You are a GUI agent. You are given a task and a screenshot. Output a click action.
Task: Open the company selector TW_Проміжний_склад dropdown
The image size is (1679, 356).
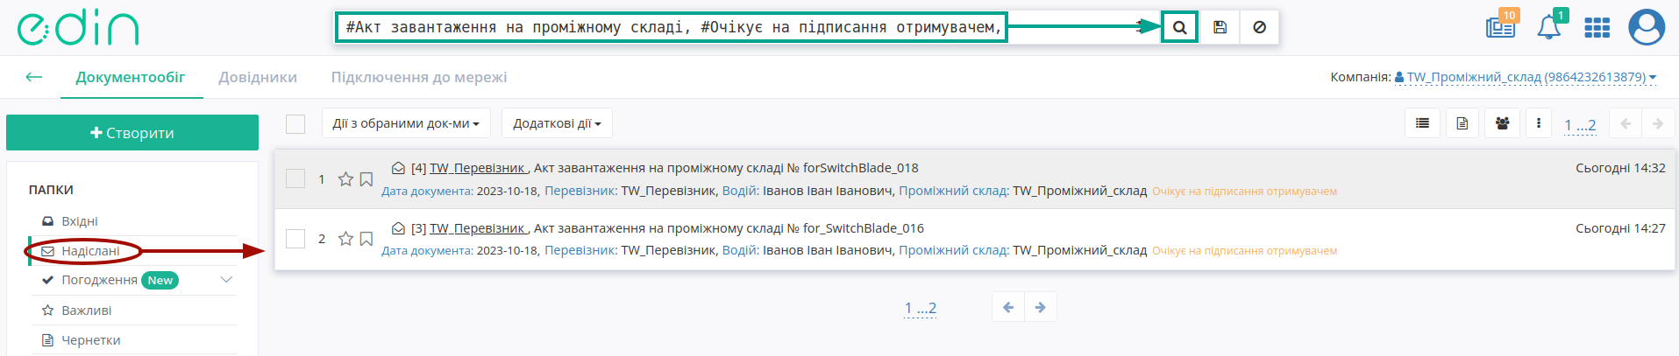[x=1526, y=77]
